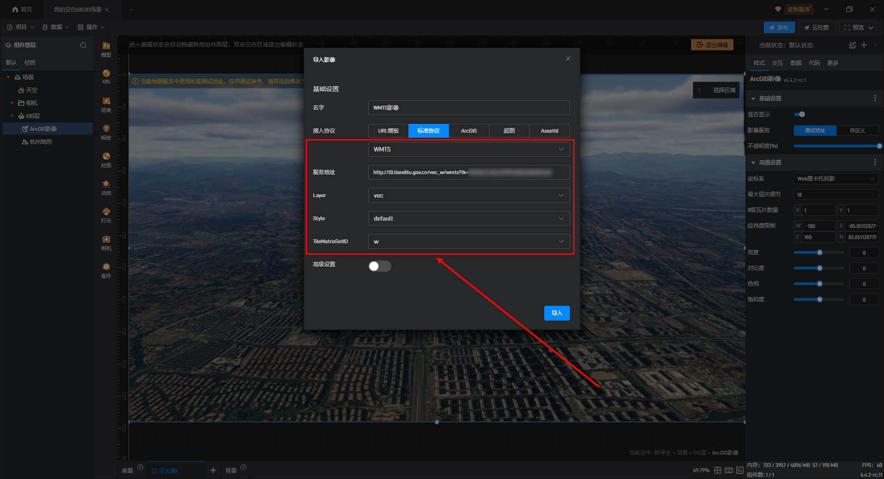Click the blue 导入 import button
This screenshot has width=884, height=479.
[557, 313]
